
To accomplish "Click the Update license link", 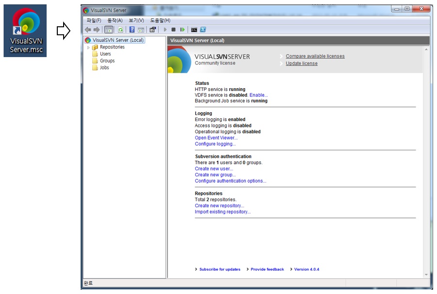I will click(302, 63).
